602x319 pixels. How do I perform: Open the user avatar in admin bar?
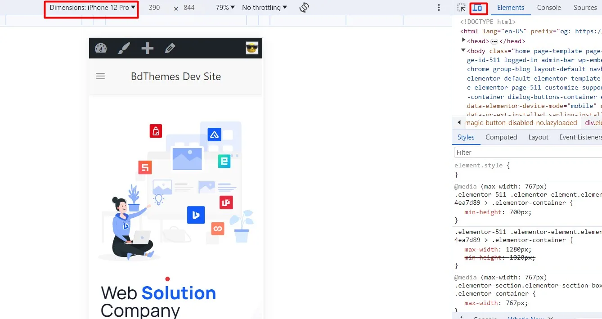(x=252, y=48)
